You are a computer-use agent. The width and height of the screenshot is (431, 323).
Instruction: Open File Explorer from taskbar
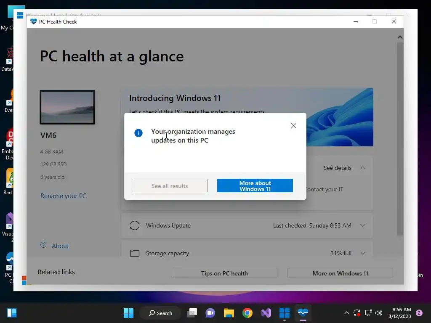tap(229, 313)
